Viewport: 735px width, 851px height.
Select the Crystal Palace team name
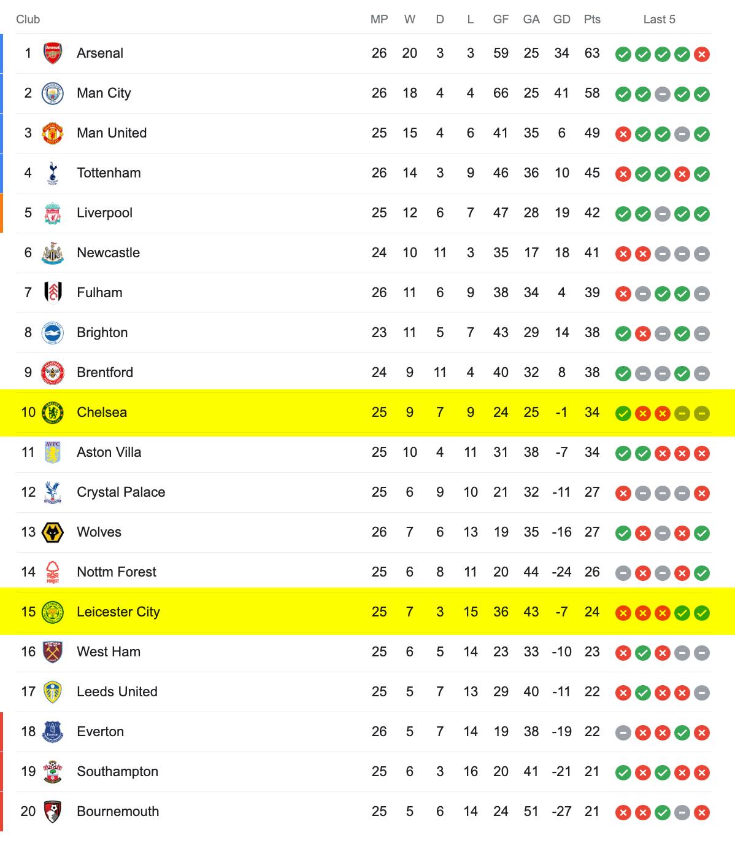coord(121,492)
